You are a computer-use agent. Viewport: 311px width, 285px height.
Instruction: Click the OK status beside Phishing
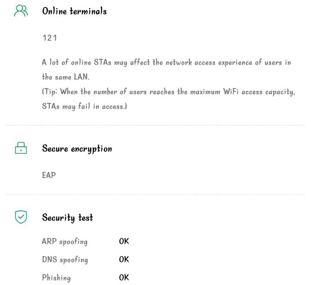point(124,278)
